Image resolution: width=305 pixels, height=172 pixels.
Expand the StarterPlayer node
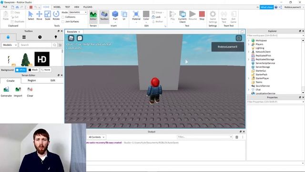(249, 78)
